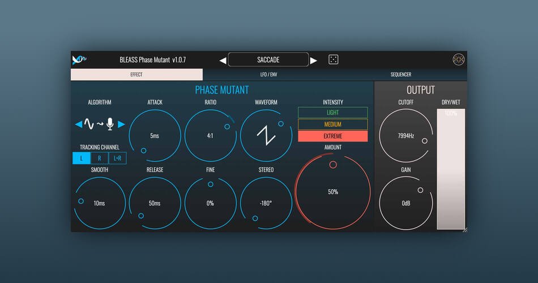Click the microphone algorithm icon
This screenshot has height=283, width=538.
(x=110, y=124)
